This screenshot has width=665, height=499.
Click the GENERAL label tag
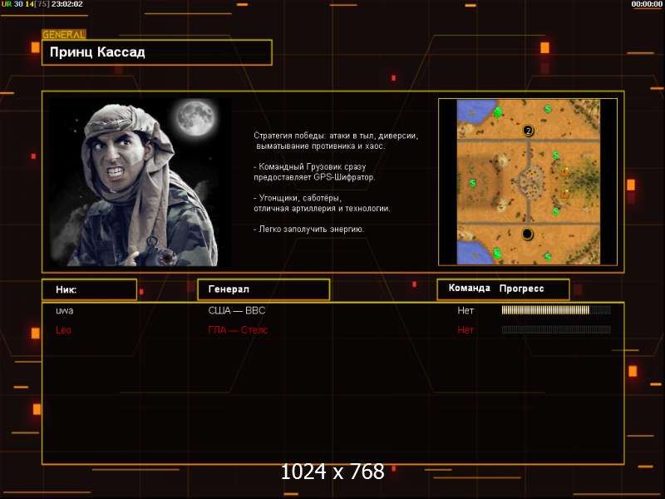pyautogui.click(x=64, y=34)
